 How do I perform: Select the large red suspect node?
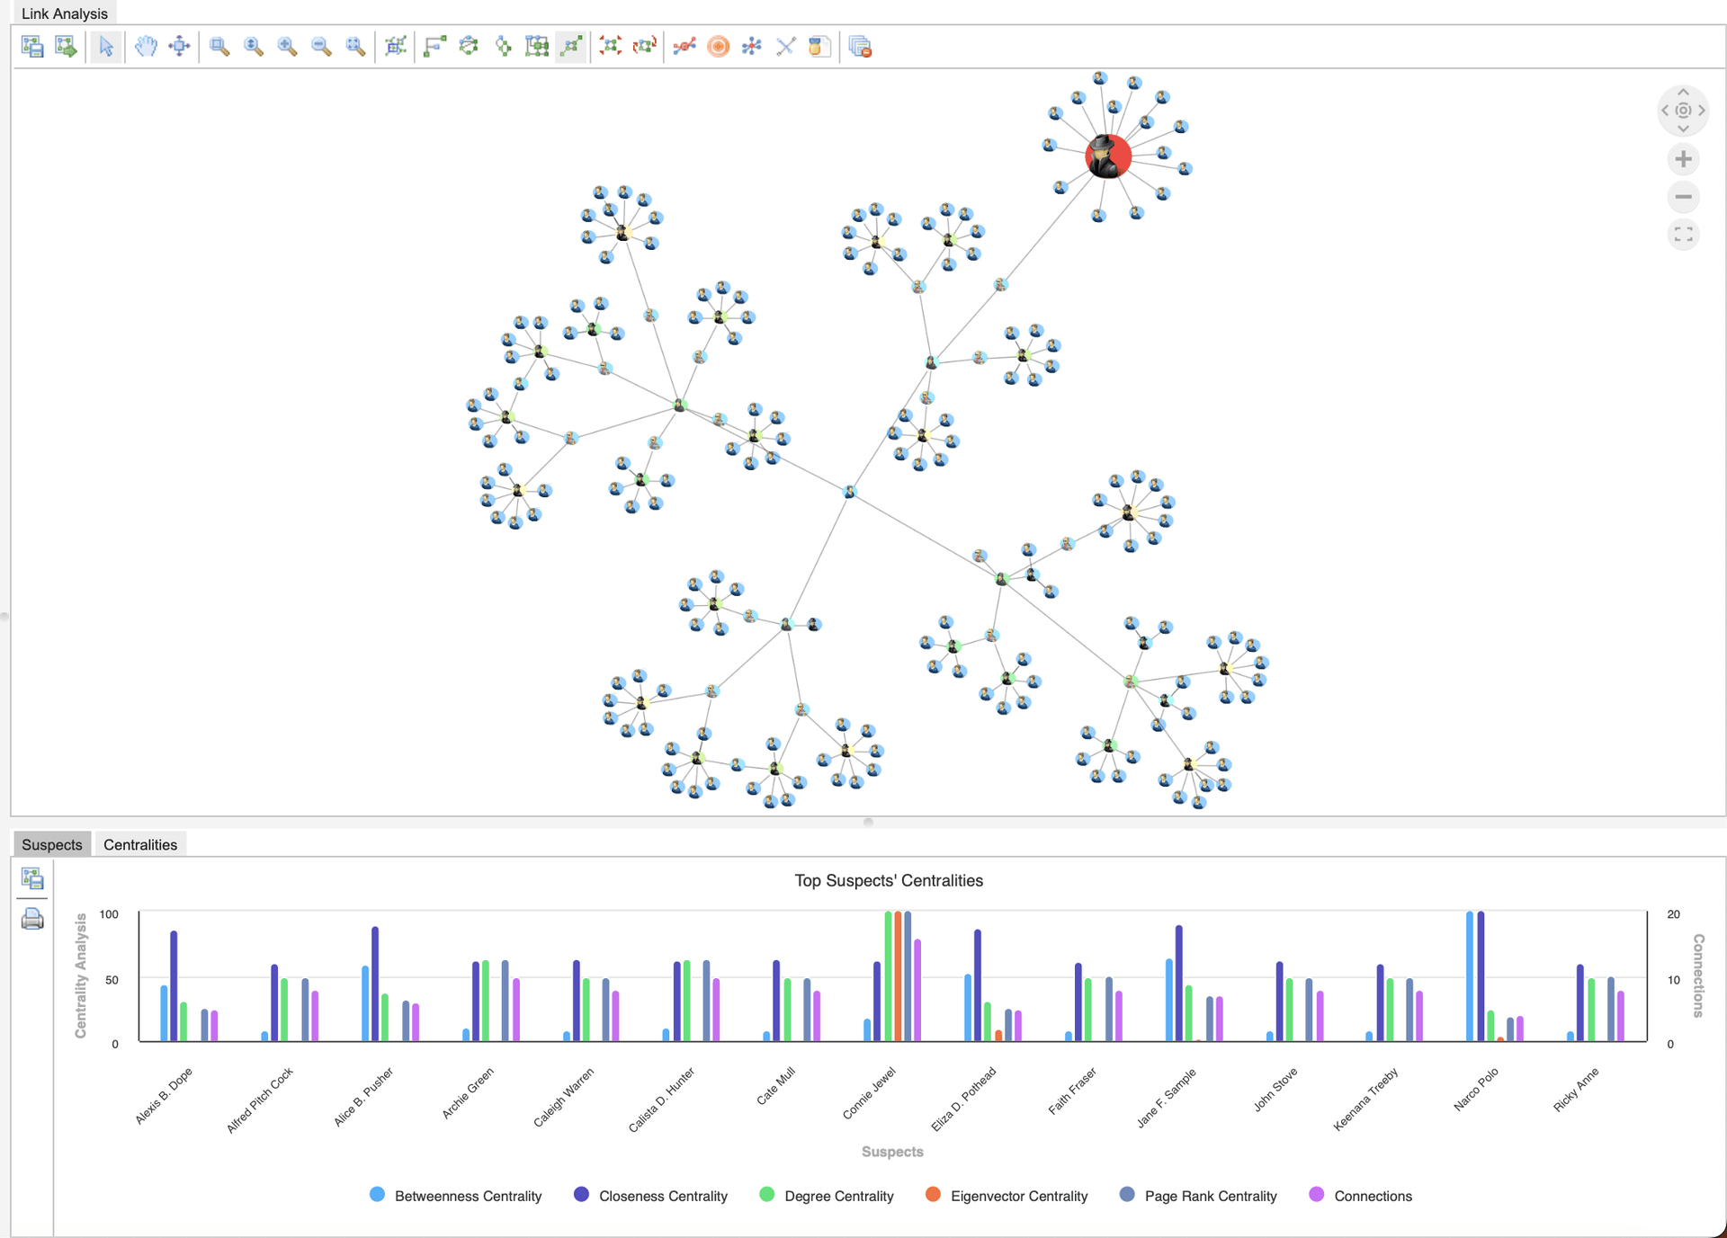click(1107, 156)
